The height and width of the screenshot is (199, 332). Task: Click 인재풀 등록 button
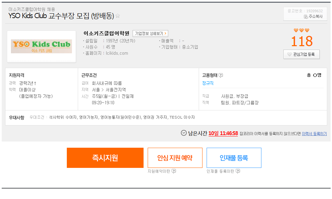coord(234,158)
